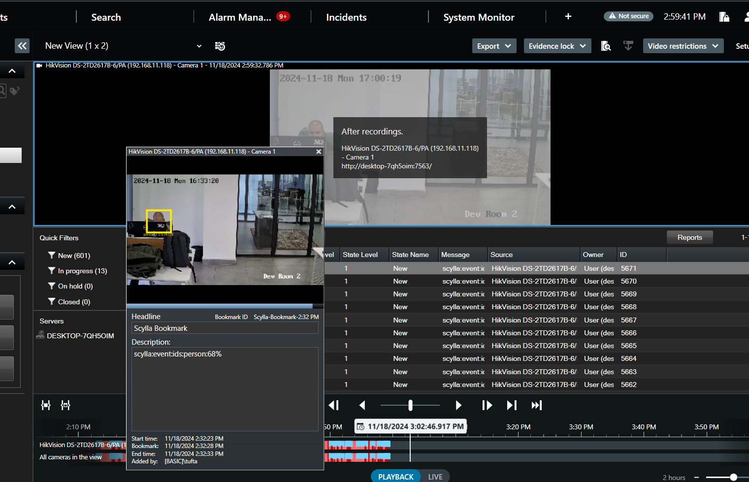Click the set start time bracket icon
Screen dimensions: 749x482
[x=46, y=405]
